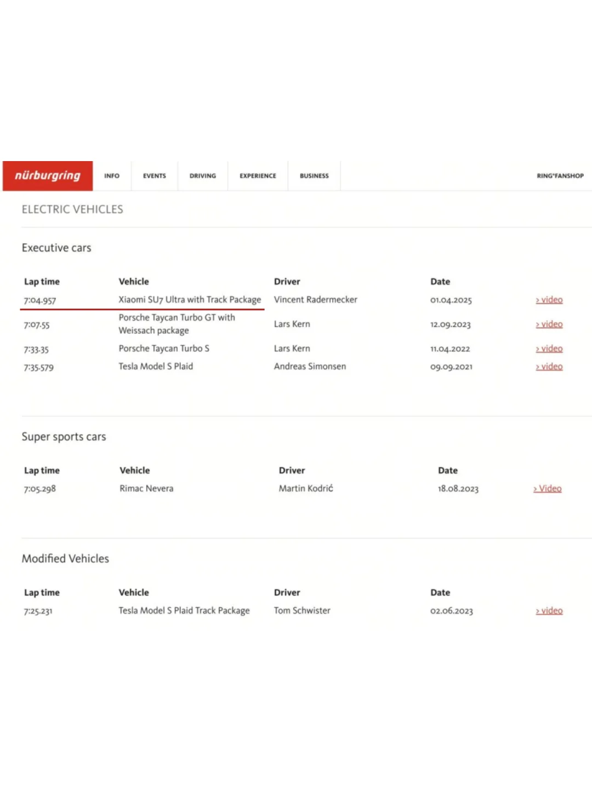Open video link for Tesla Model S Plaid 7:35.579
The height and width of the screenshot is (789, 592).
pos(549,367)
